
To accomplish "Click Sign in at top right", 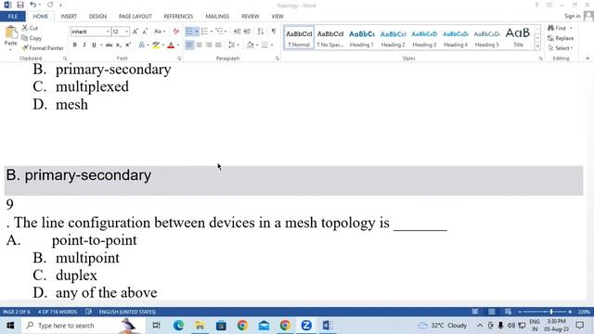I will coord(572,16).
